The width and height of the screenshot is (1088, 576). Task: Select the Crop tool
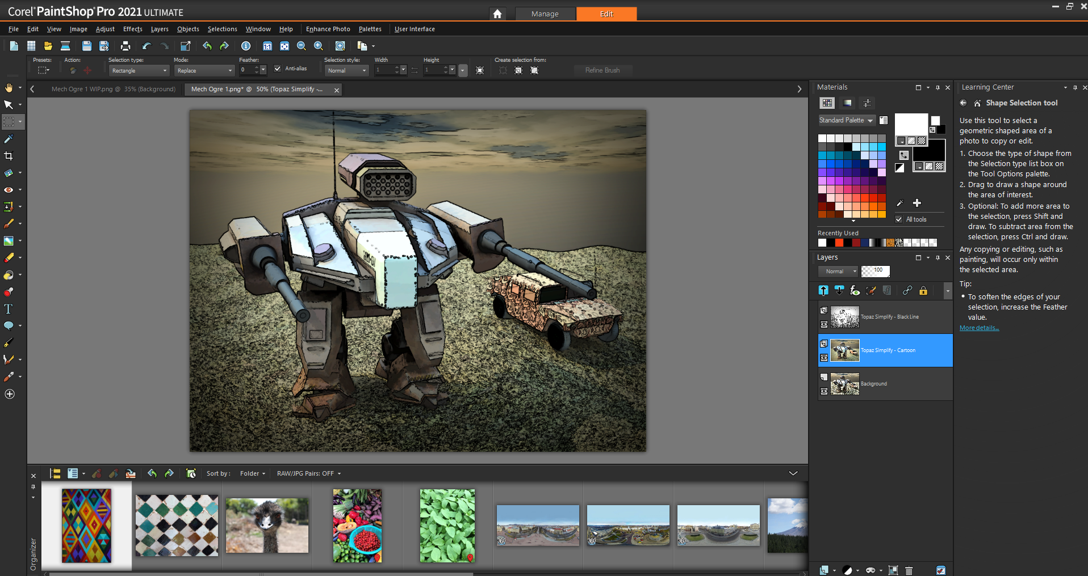coord(9,156)
